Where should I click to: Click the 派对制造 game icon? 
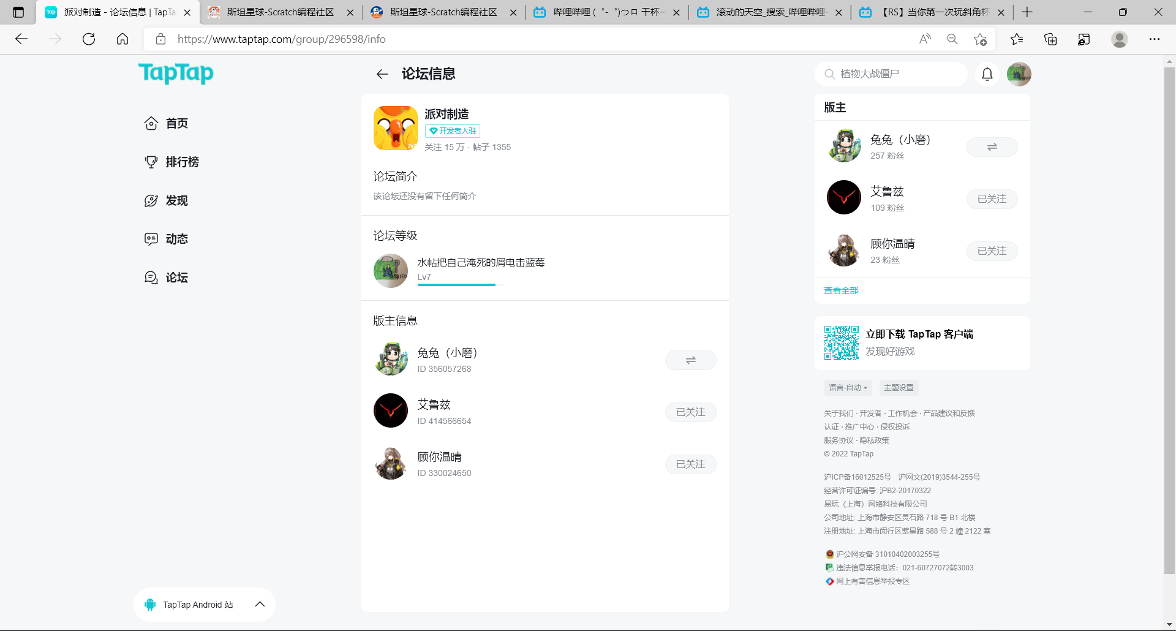click(x=396, y=128)
